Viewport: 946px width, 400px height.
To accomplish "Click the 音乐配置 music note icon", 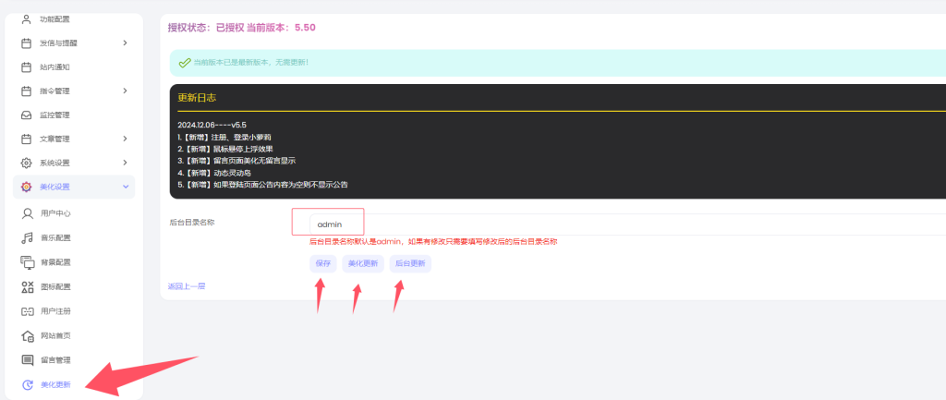I will [x=27, y=237].
